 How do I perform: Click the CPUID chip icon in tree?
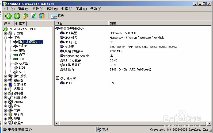(16, 46)
